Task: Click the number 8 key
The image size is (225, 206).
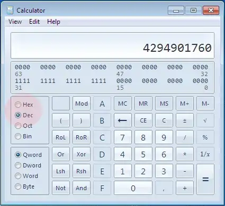Action: 143,137
